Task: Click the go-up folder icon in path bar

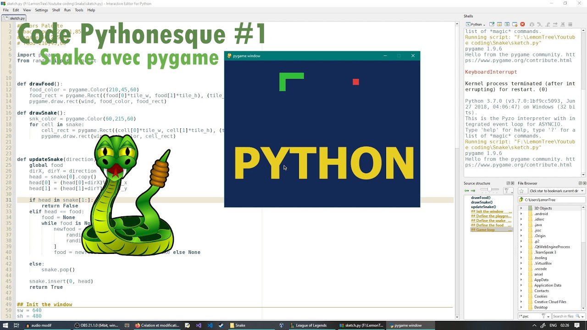Action: 521,200
